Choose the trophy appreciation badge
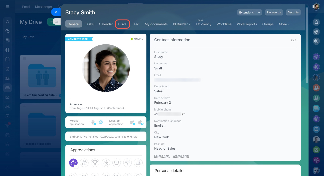 click(95, 163)
